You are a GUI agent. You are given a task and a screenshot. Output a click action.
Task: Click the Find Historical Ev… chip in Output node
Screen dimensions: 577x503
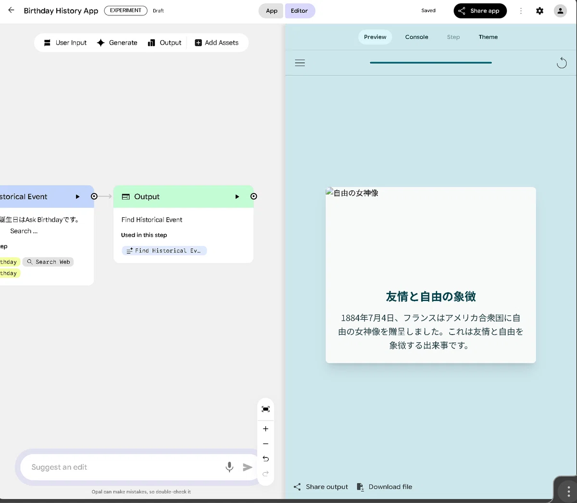164,251
